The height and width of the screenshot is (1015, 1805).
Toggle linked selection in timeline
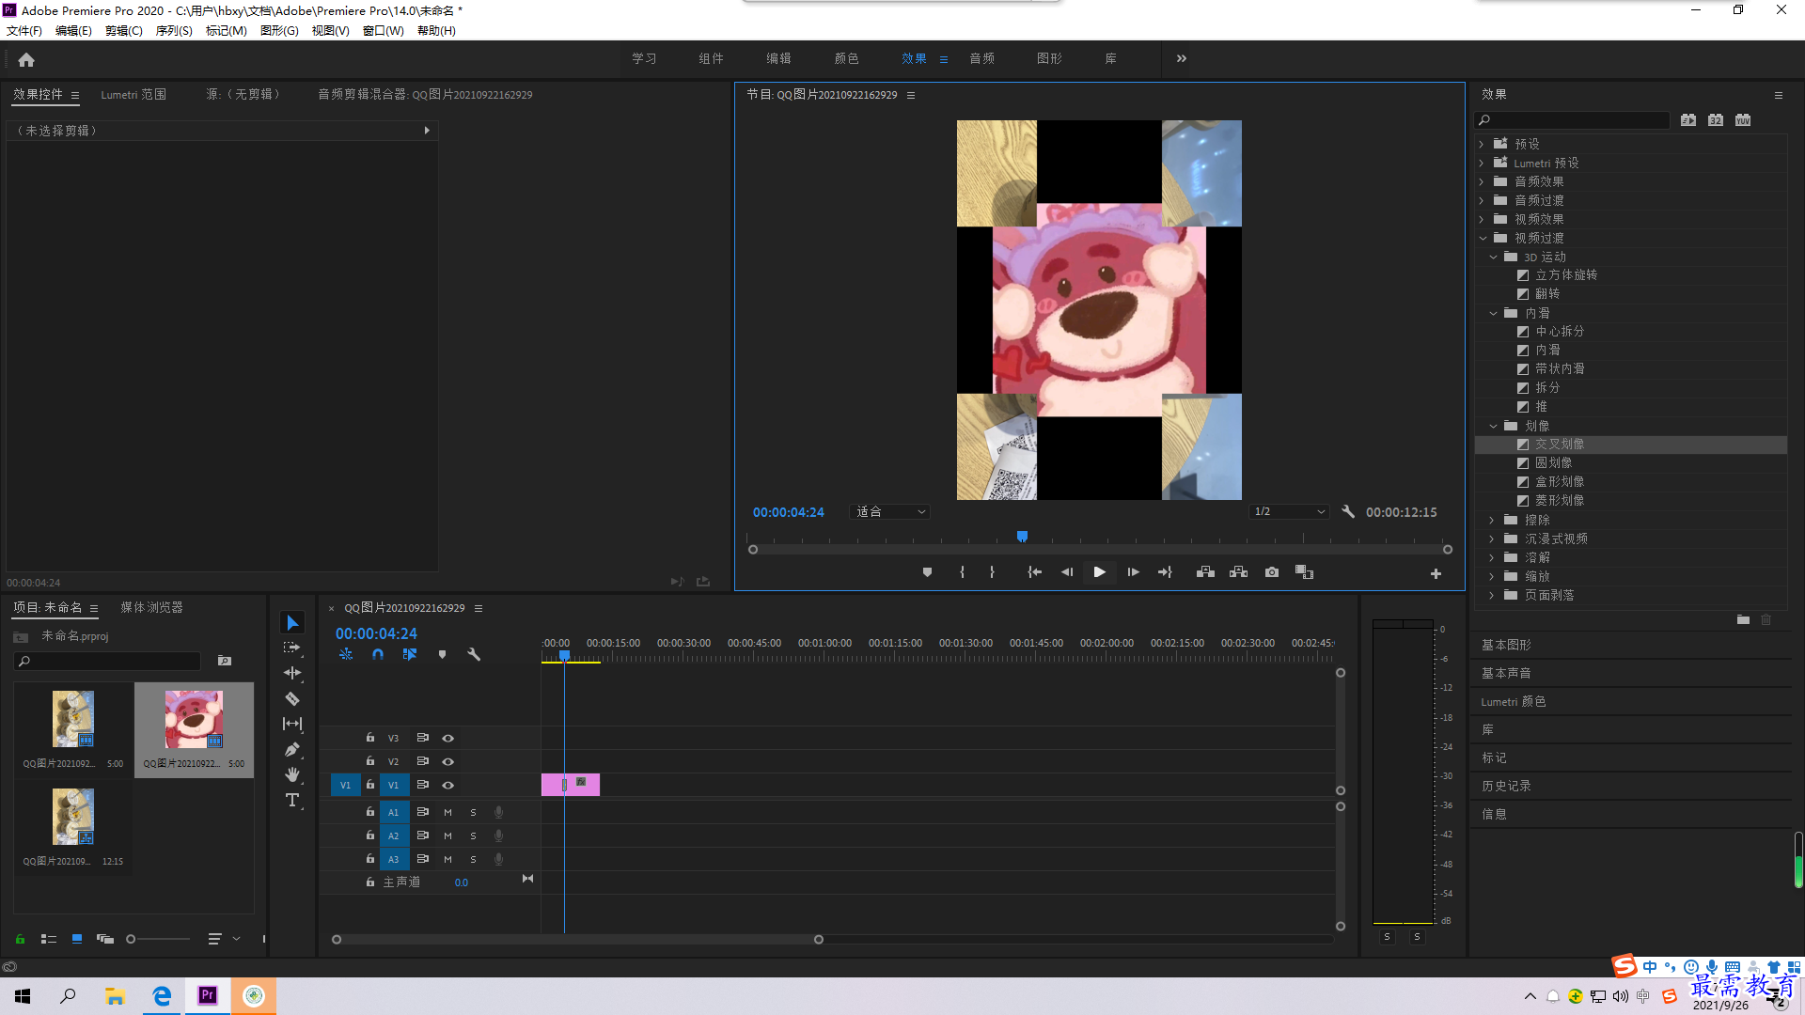(410, 654)
